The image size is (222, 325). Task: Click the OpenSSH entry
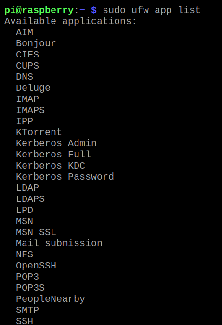pos(36,266)
